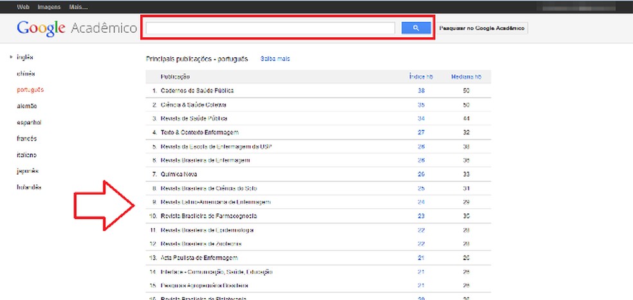Select alemão in the language sidebar
Image resolution: width=633 pixels, height=300 pixels.
(26, 106)
